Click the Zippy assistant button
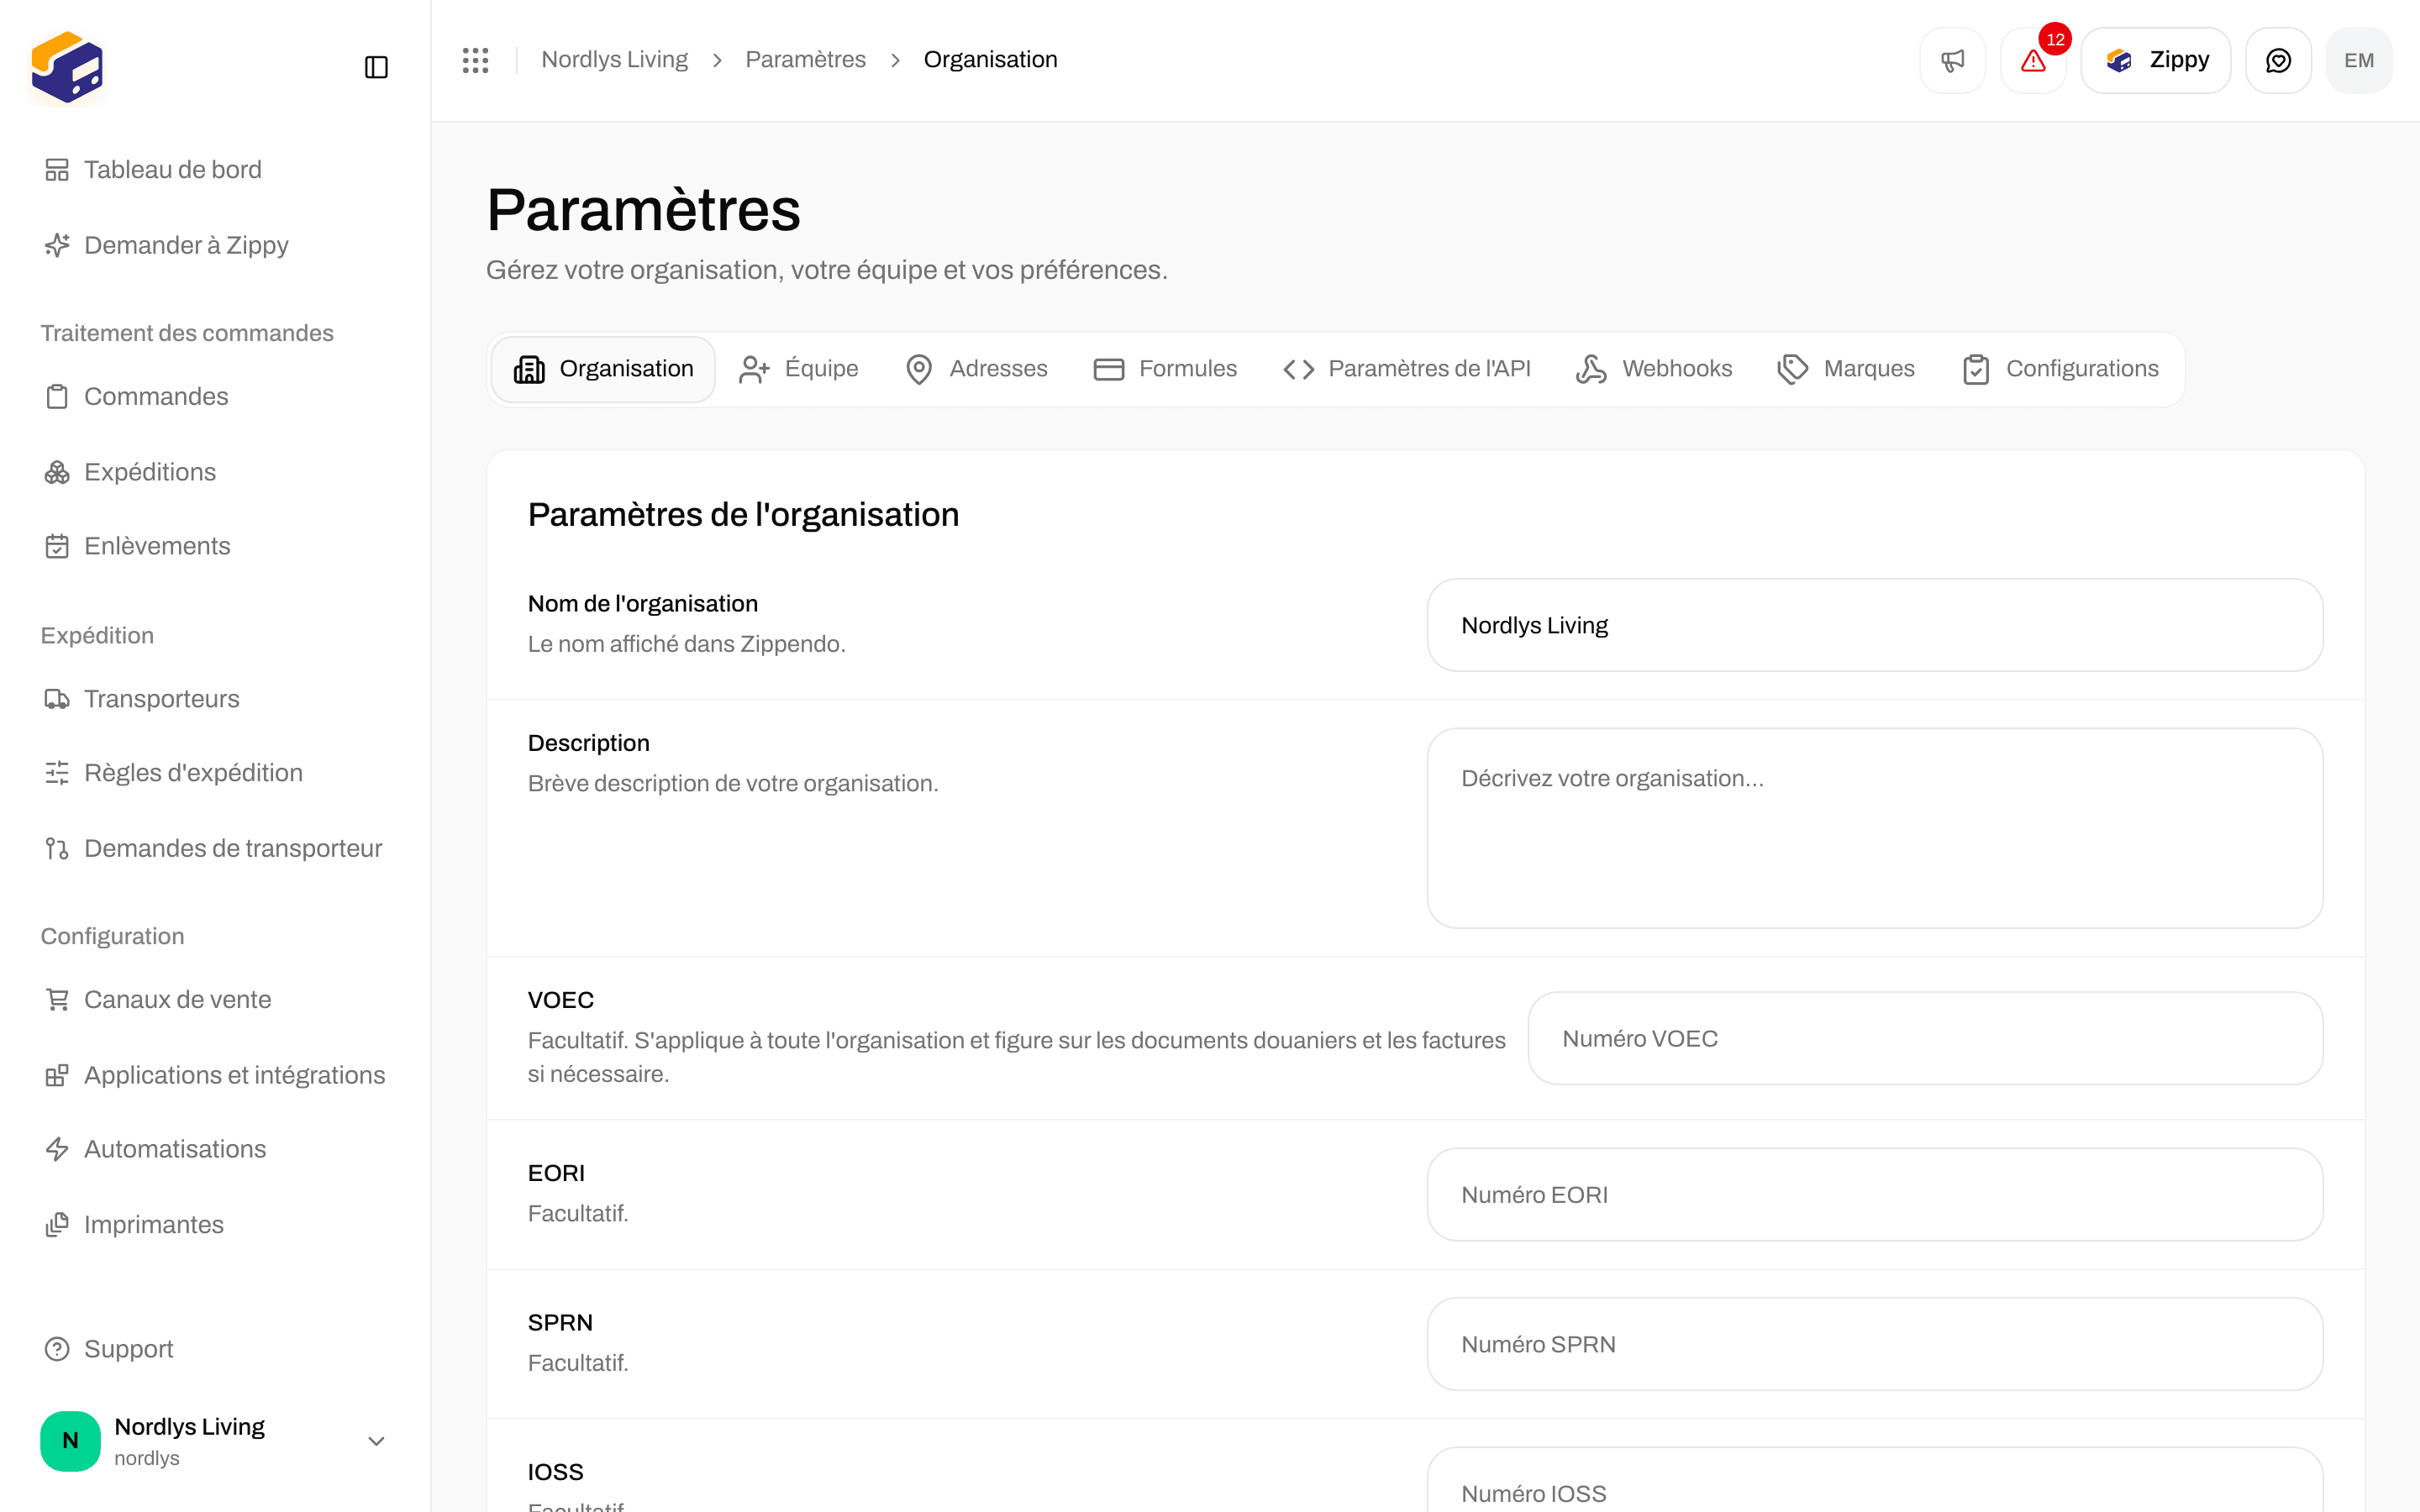This screenshot has width=2420, height=1512. [2156, 60]
